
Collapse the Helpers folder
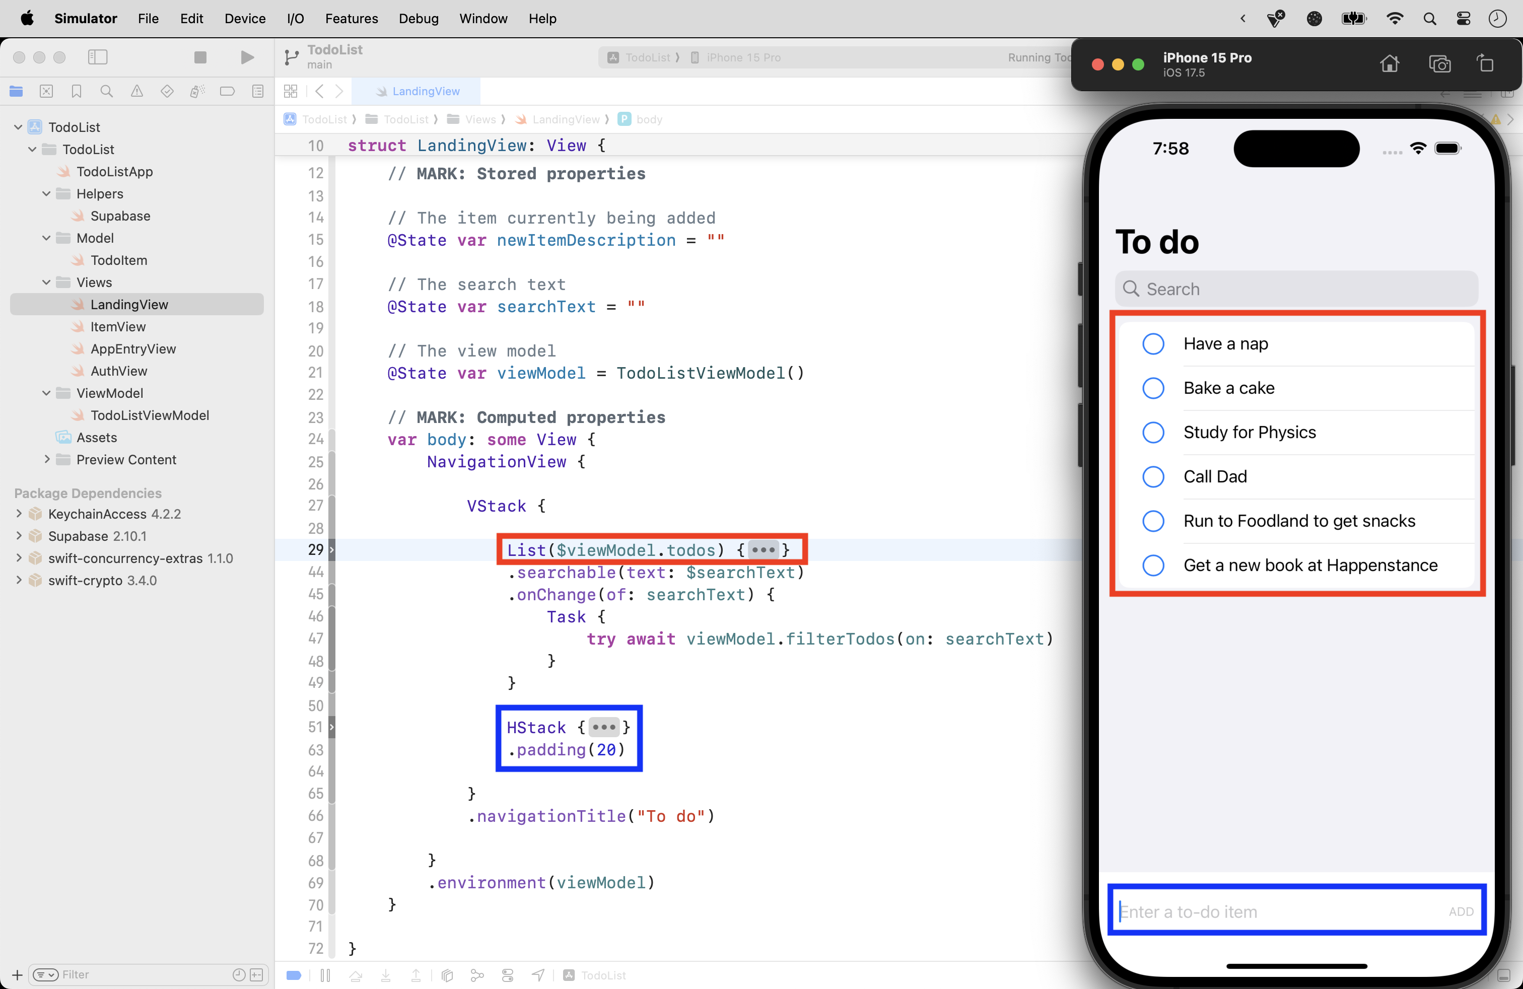click(x=46, y=194)
